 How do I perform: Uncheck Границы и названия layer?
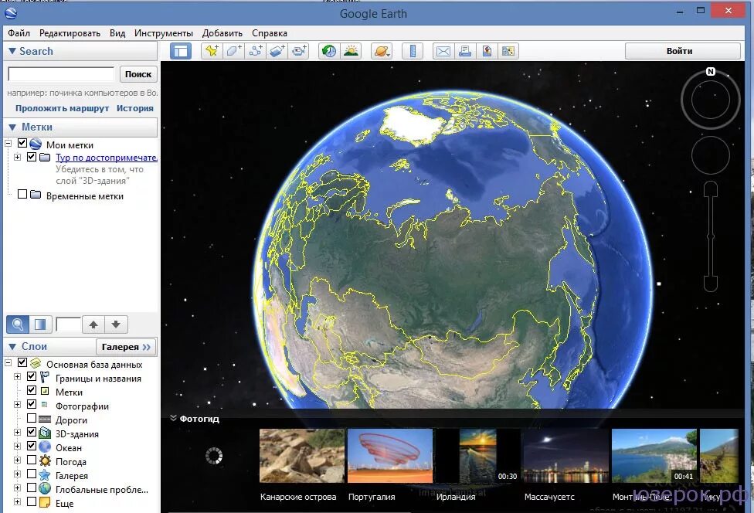pos(32,376)
